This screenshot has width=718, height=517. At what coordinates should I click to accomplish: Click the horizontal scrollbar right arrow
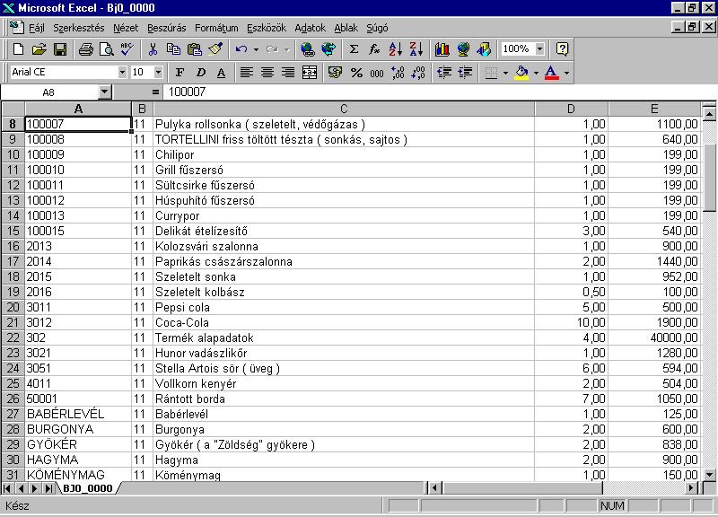692,488
